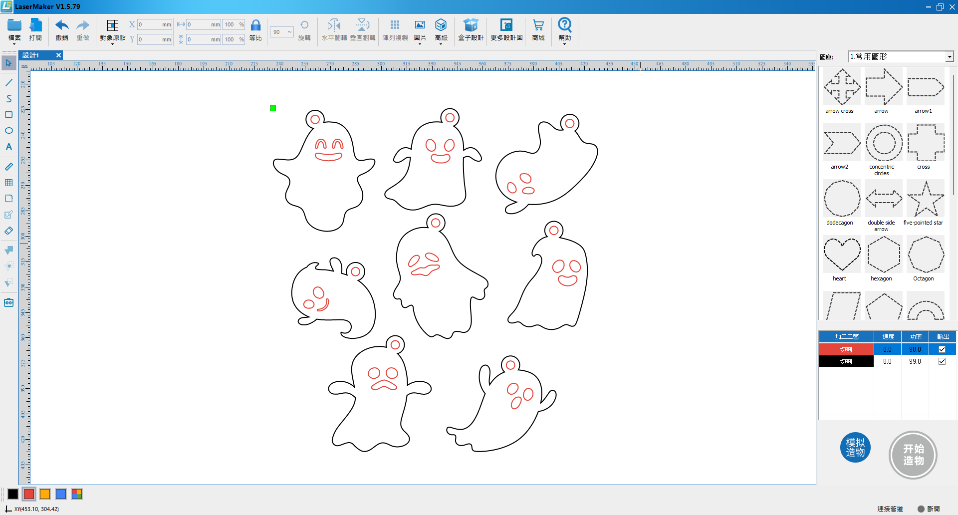Open the Array Copy tool

tap(395, 26)
